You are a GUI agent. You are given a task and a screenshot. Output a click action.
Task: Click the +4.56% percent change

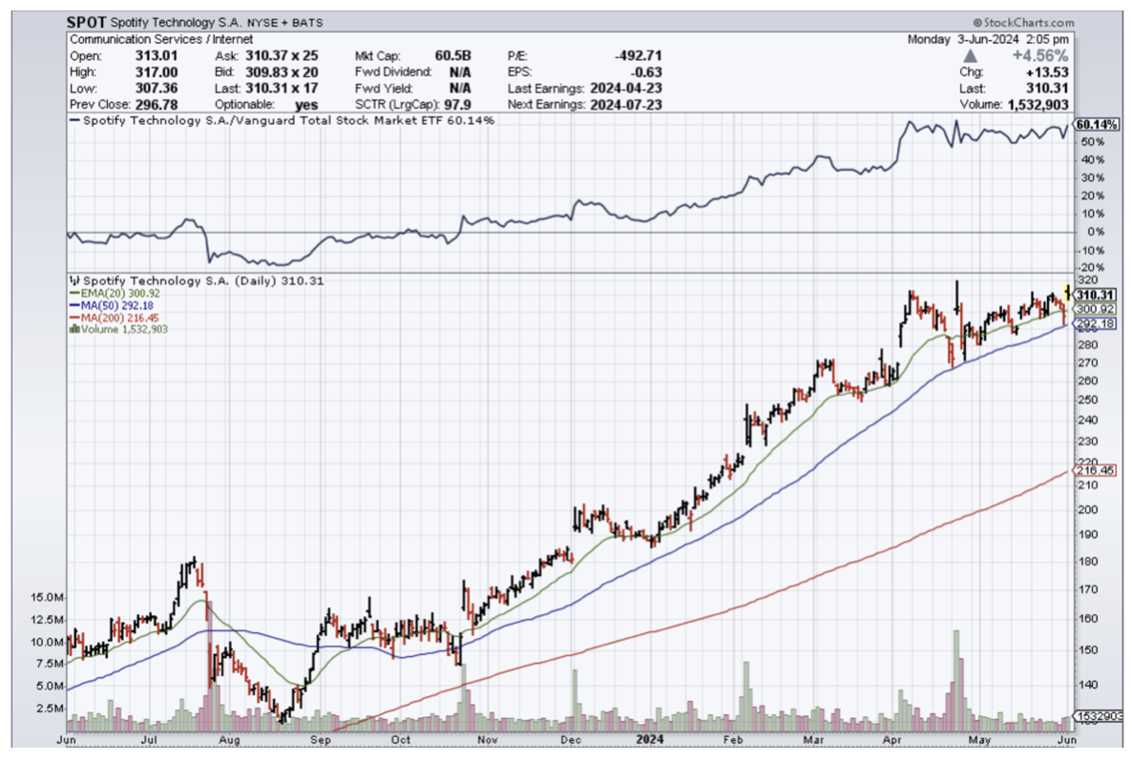coord(1039,55)
